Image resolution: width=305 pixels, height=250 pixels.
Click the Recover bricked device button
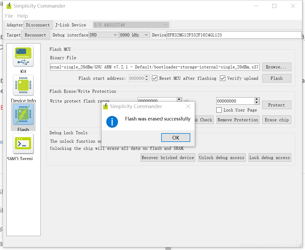(168, 158)
